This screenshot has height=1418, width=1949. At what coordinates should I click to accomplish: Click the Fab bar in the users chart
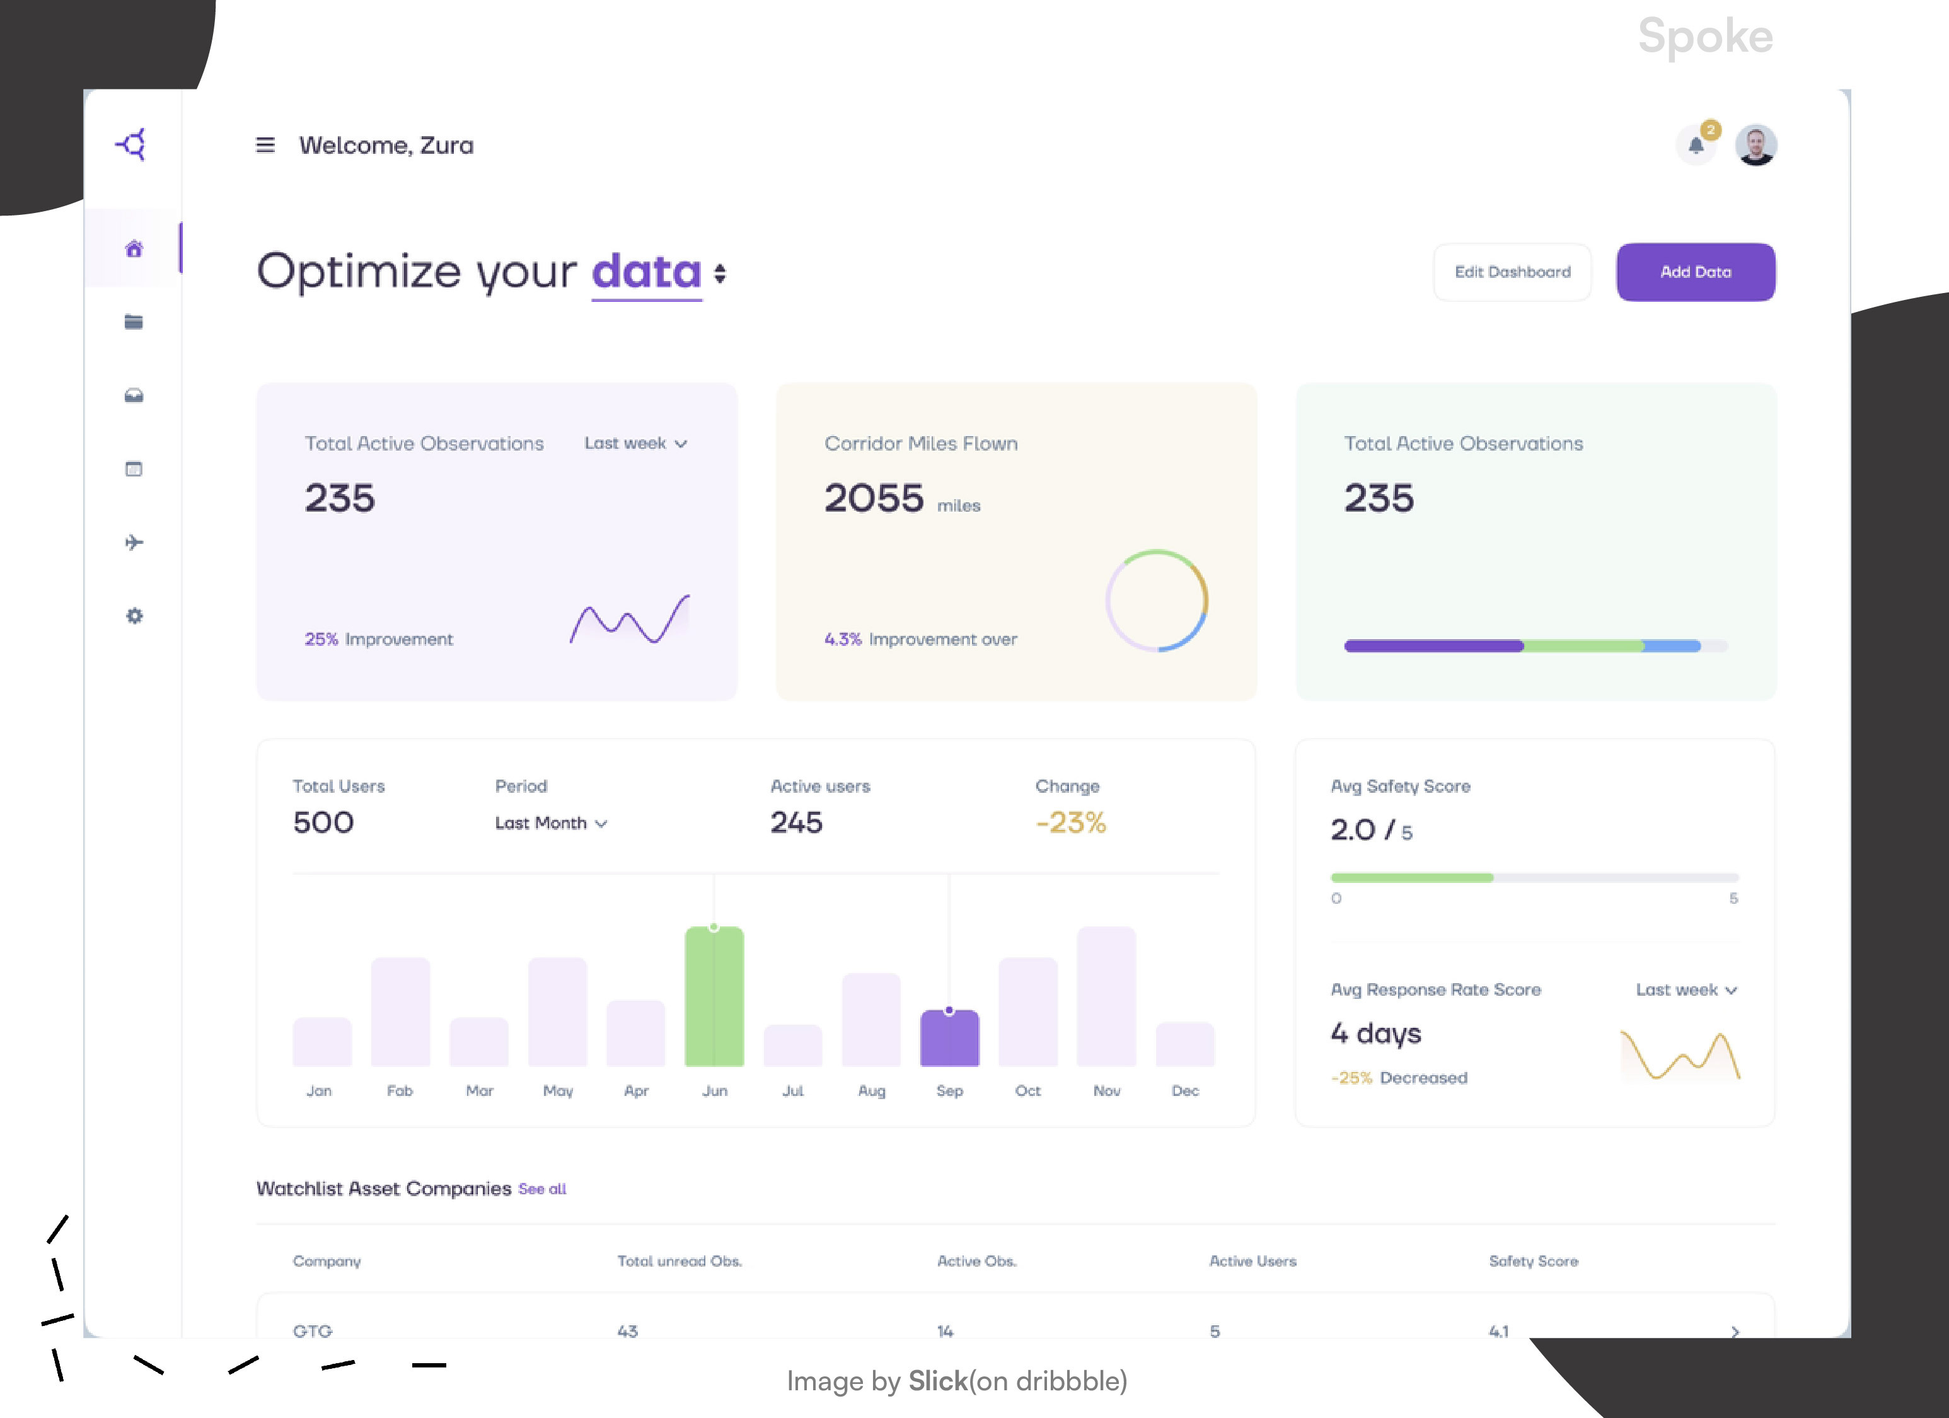(400, 1012)
